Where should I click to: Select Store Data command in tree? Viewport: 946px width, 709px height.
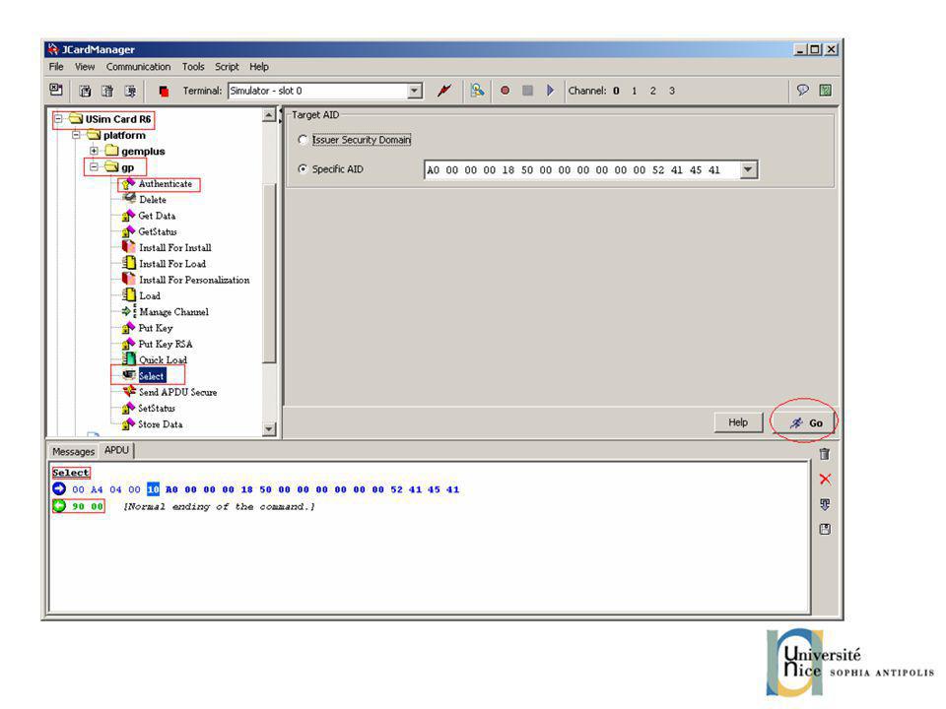160,424
